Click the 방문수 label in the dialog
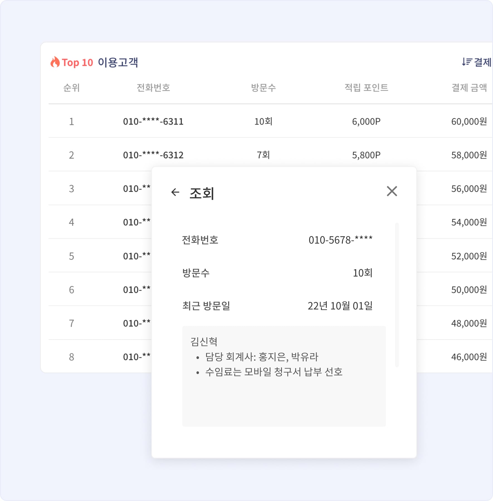Image resolution: width=493 pixels, height=501 pixels. (196, 273)
